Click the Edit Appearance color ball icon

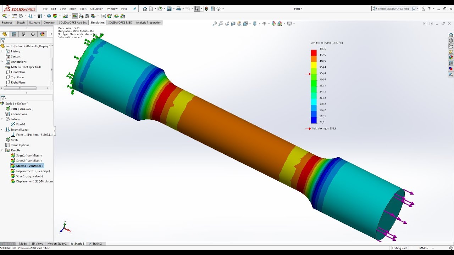[x=273, y=24]
